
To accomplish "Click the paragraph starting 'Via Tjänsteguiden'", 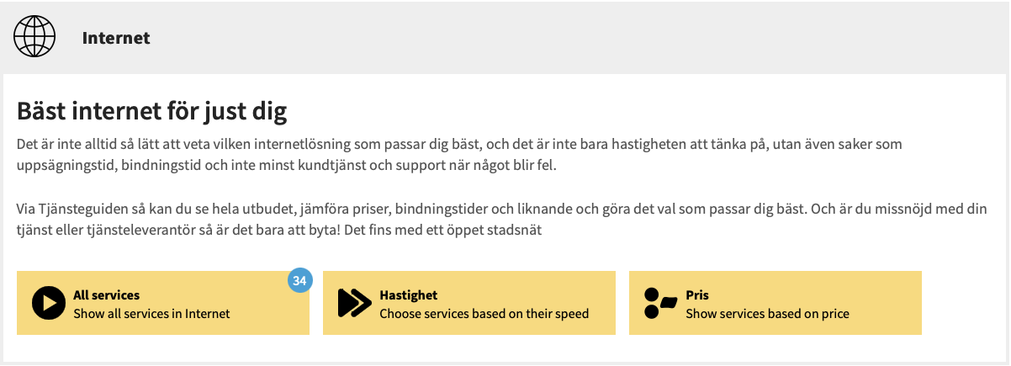I will tap(501, 219).
